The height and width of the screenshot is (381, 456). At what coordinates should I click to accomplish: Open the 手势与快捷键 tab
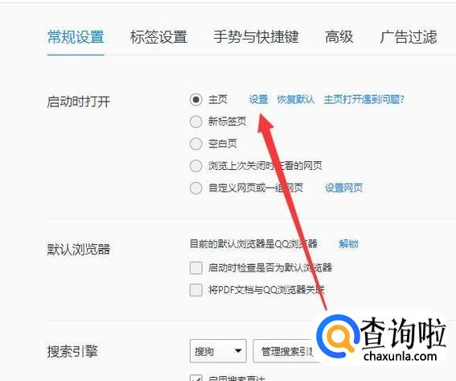coord(256,37)
